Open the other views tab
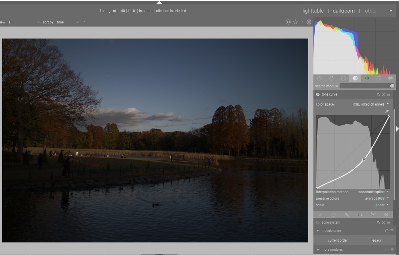This screenshot has height=255, width=399. pos(371,11)
